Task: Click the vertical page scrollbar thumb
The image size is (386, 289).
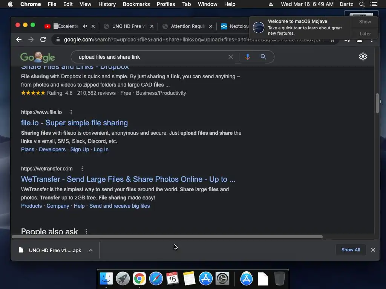Action: [377, 103]
